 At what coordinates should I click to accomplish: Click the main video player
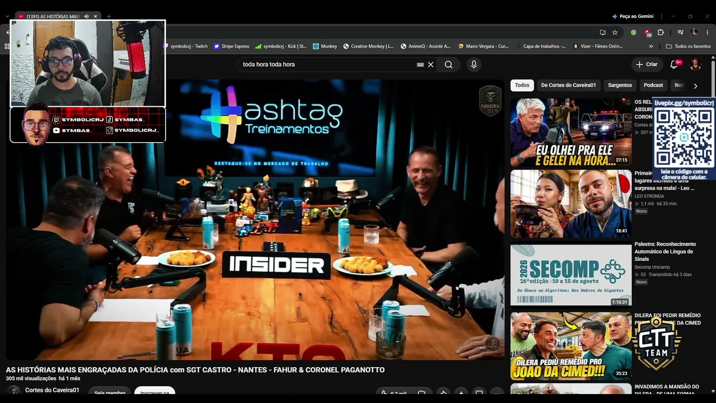pos(255,219)
